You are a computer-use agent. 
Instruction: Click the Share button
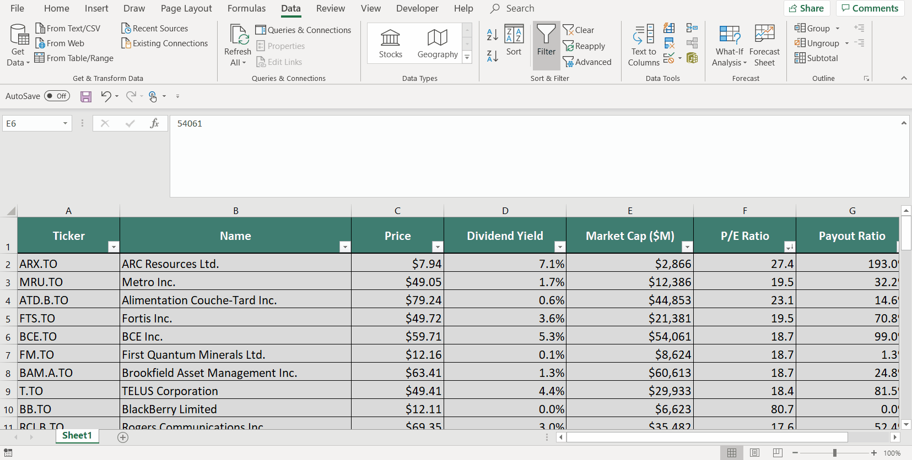tap(806, 8)
